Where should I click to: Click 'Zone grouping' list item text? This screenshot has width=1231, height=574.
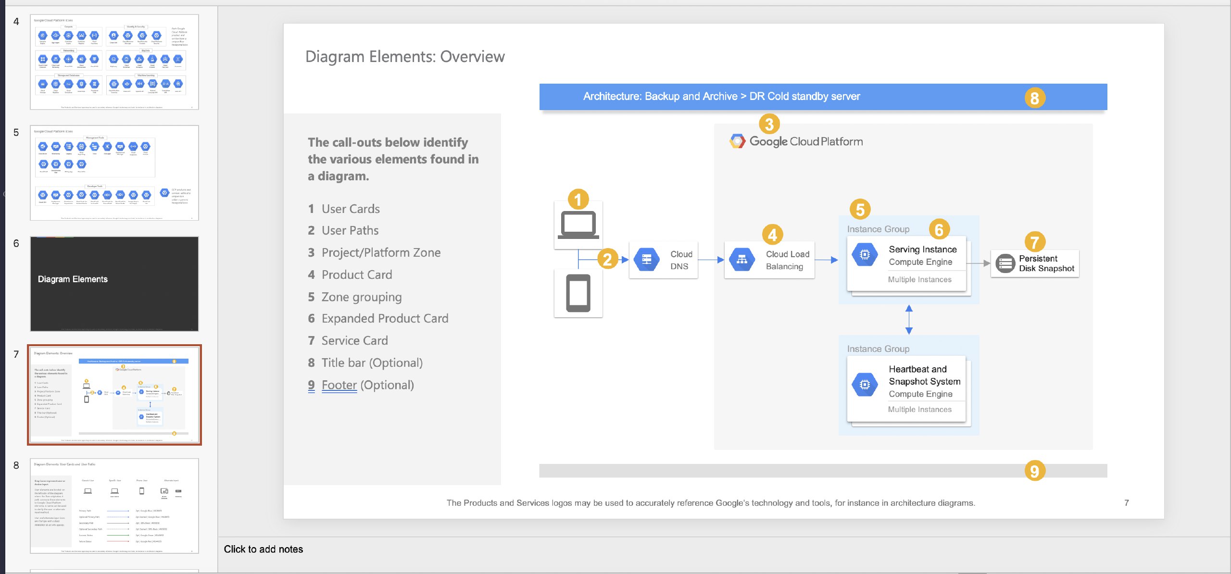[361, 297]
